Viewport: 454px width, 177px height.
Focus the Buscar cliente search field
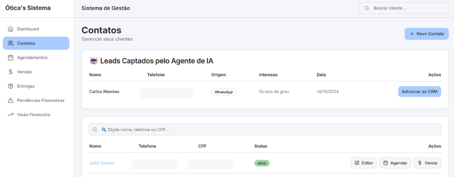[408, 8]
